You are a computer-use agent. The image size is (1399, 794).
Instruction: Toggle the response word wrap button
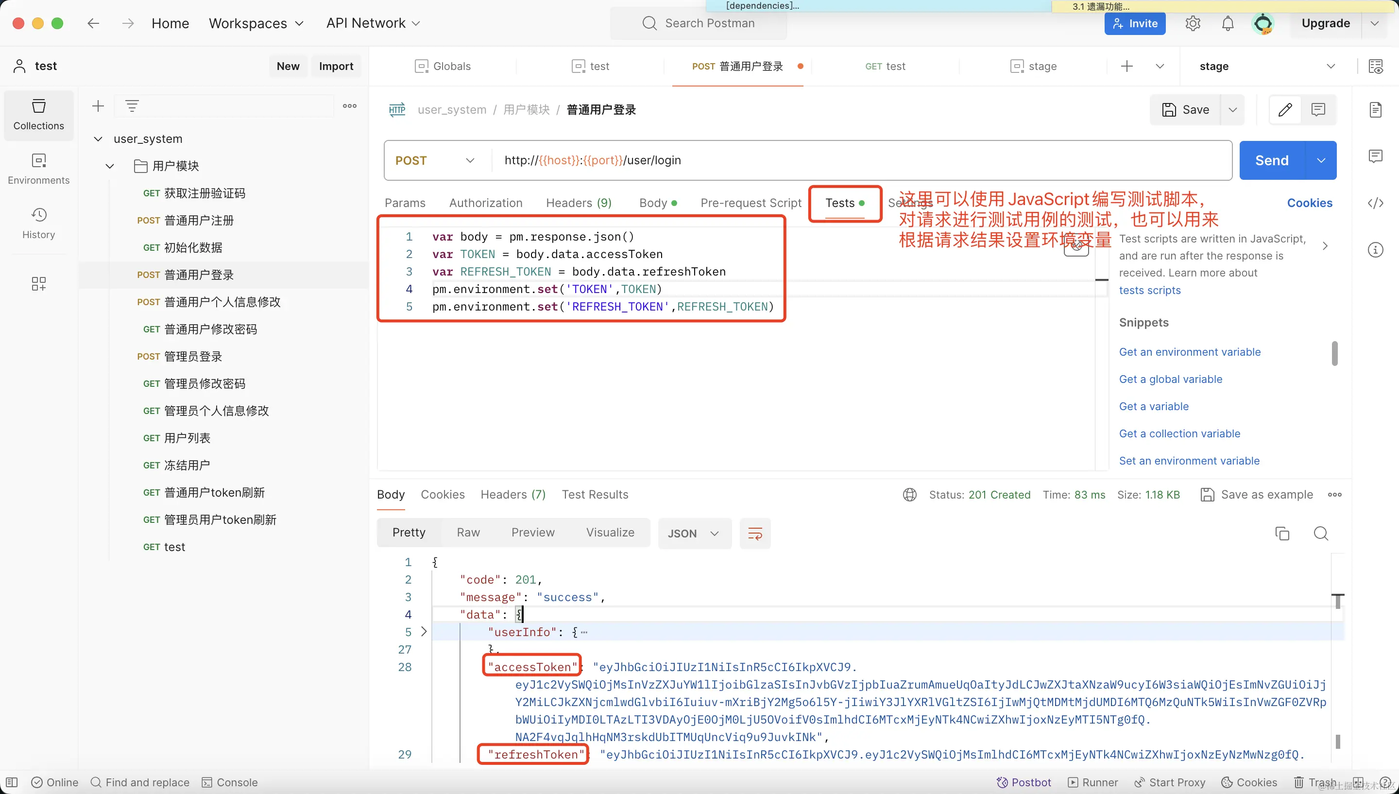click(755, 534)
